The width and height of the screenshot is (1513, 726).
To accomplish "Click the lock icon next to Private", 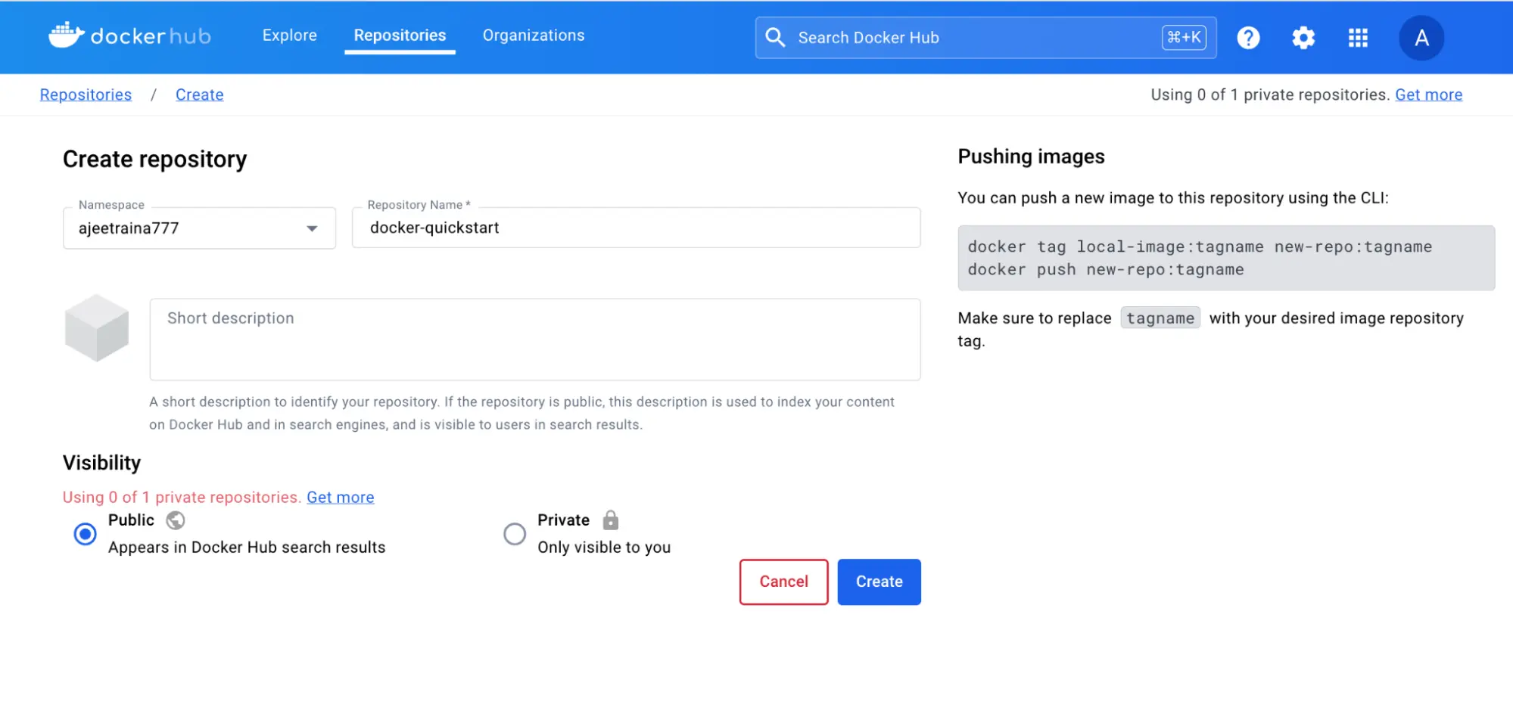I will [x=611, y=520].
